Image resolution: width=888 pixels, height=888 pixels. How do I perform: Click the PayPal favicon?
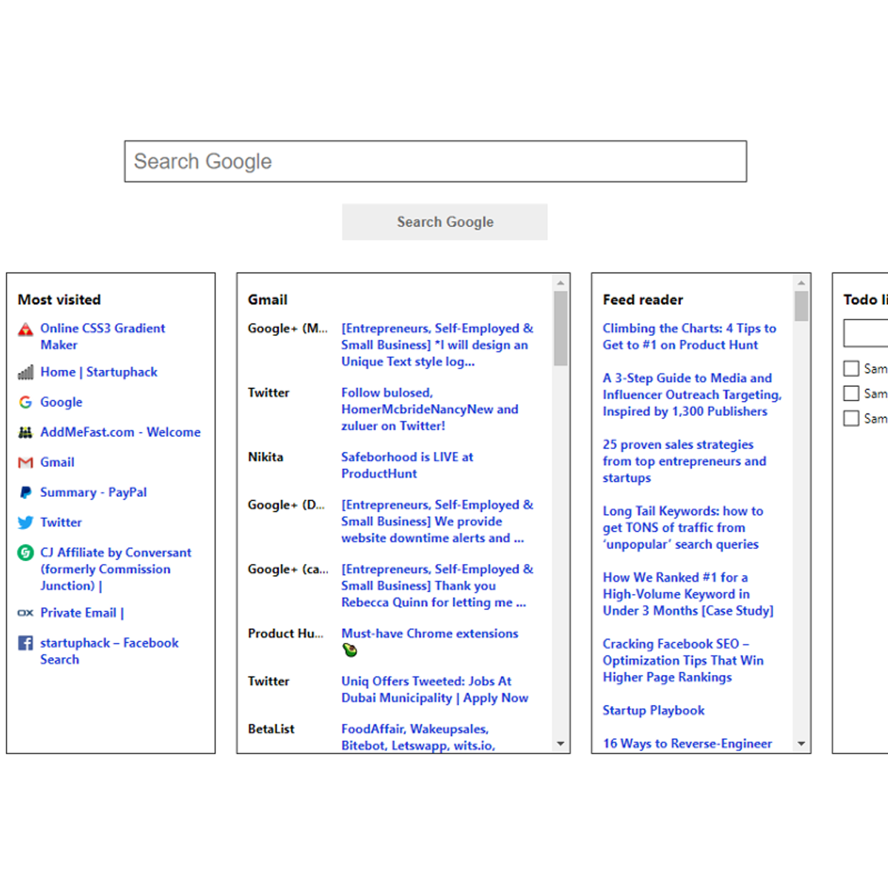point(25,492)
